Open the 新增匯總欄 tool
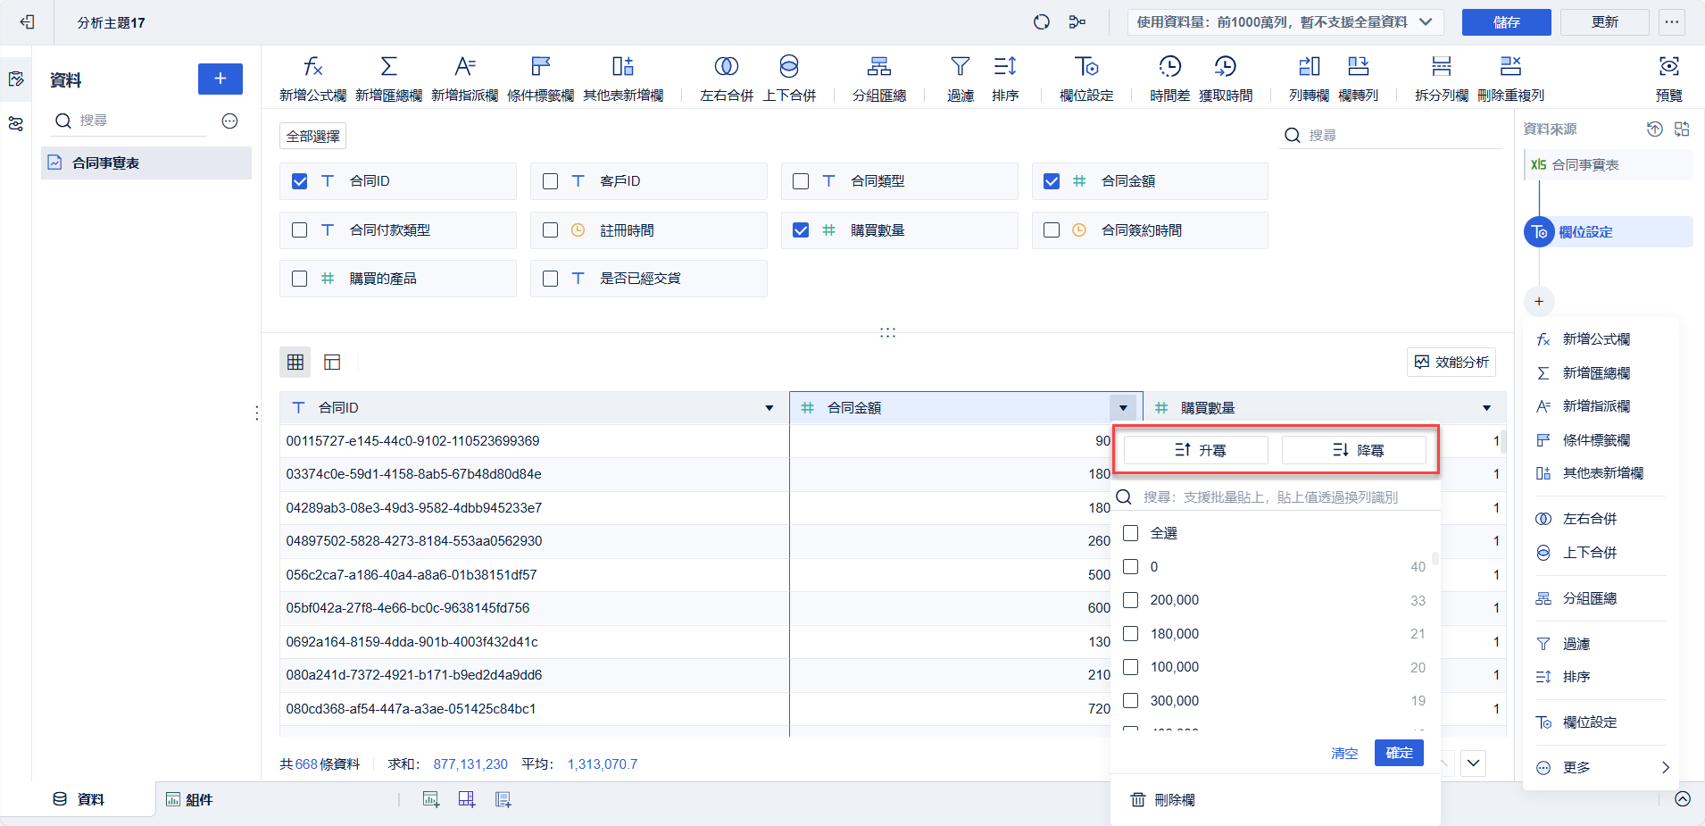This screenshot has width=1705, height=826. pyautogui.click(x=387, y=77)
